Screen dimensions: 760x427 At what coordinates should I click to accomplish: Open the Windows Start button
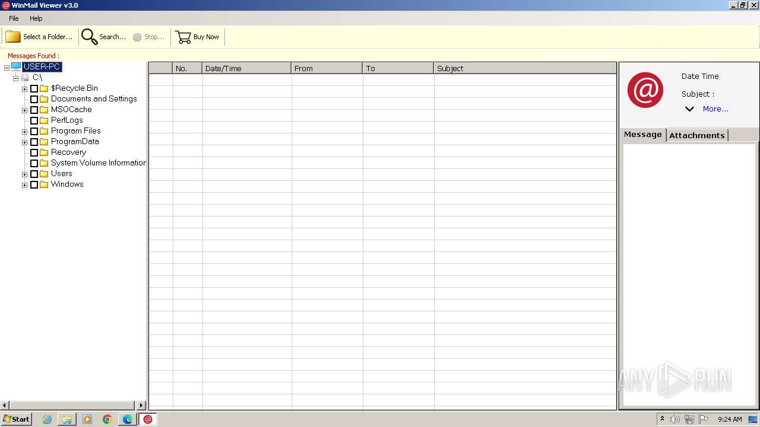pos(16,419)
